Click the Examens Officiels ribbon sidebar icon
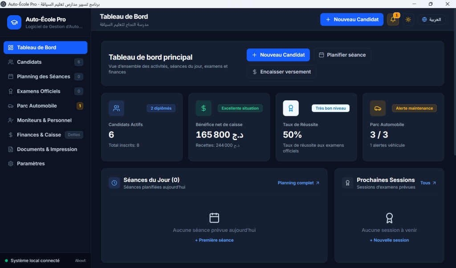 click(11, 91)
